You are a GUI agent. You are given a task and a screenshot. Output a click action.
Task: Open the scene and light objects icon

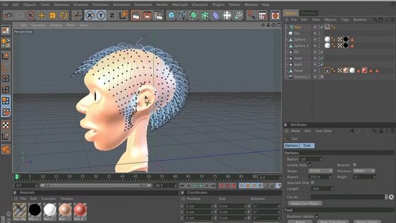click(227, 15)
